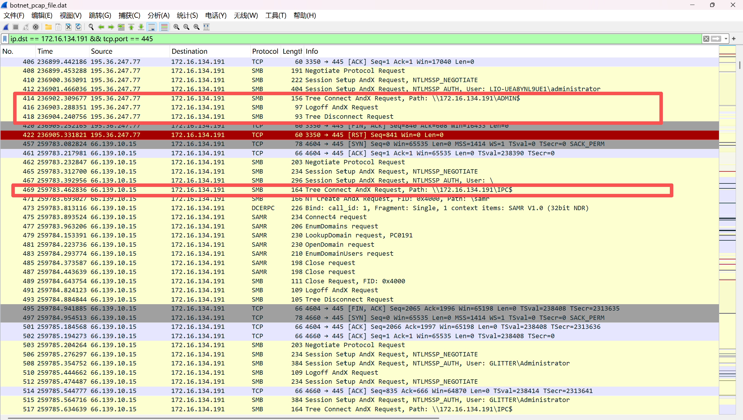
Task: Open the 统计(S) menu
Action: click(187, 15)
